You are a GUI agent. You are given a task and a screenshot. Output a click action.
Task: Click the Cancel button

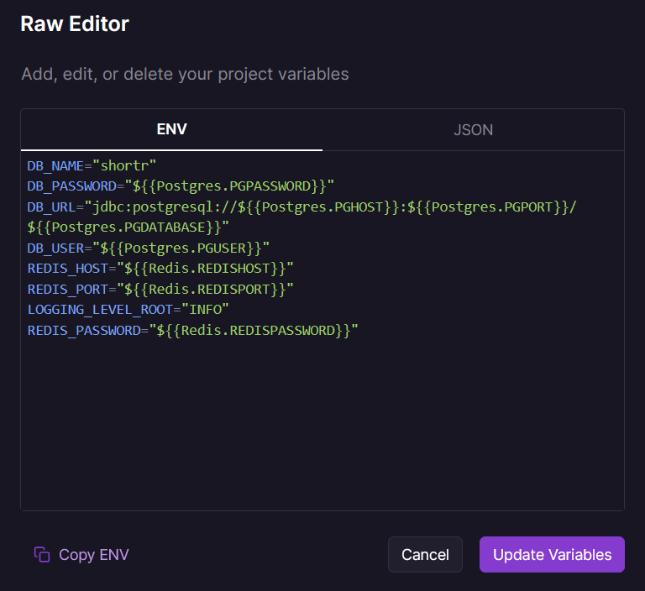coord(425,554)
